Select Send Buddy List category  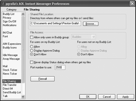pos(12,92)
